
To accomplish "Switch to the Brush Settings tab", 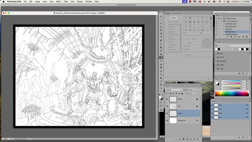I will click(177, 13).
